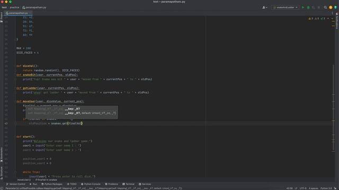Screen dimensions: 339x190
Task: Open the TODO tool window
Action: [72, 184]
